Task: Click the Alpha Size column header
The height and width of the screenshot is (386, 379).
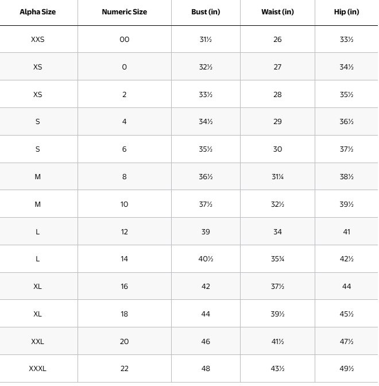Action: click(38, 12)
